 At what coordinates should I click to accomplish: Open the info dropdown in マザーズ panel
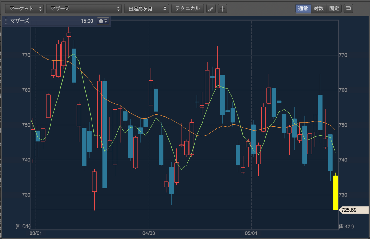click(103, 21)
